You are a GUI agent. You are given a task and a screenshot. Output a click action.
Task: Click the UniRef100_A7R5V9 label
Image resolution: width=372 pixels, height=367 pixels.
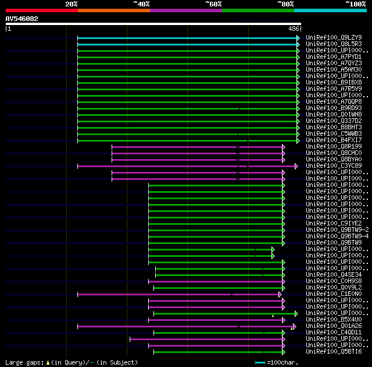pos(334,89)
